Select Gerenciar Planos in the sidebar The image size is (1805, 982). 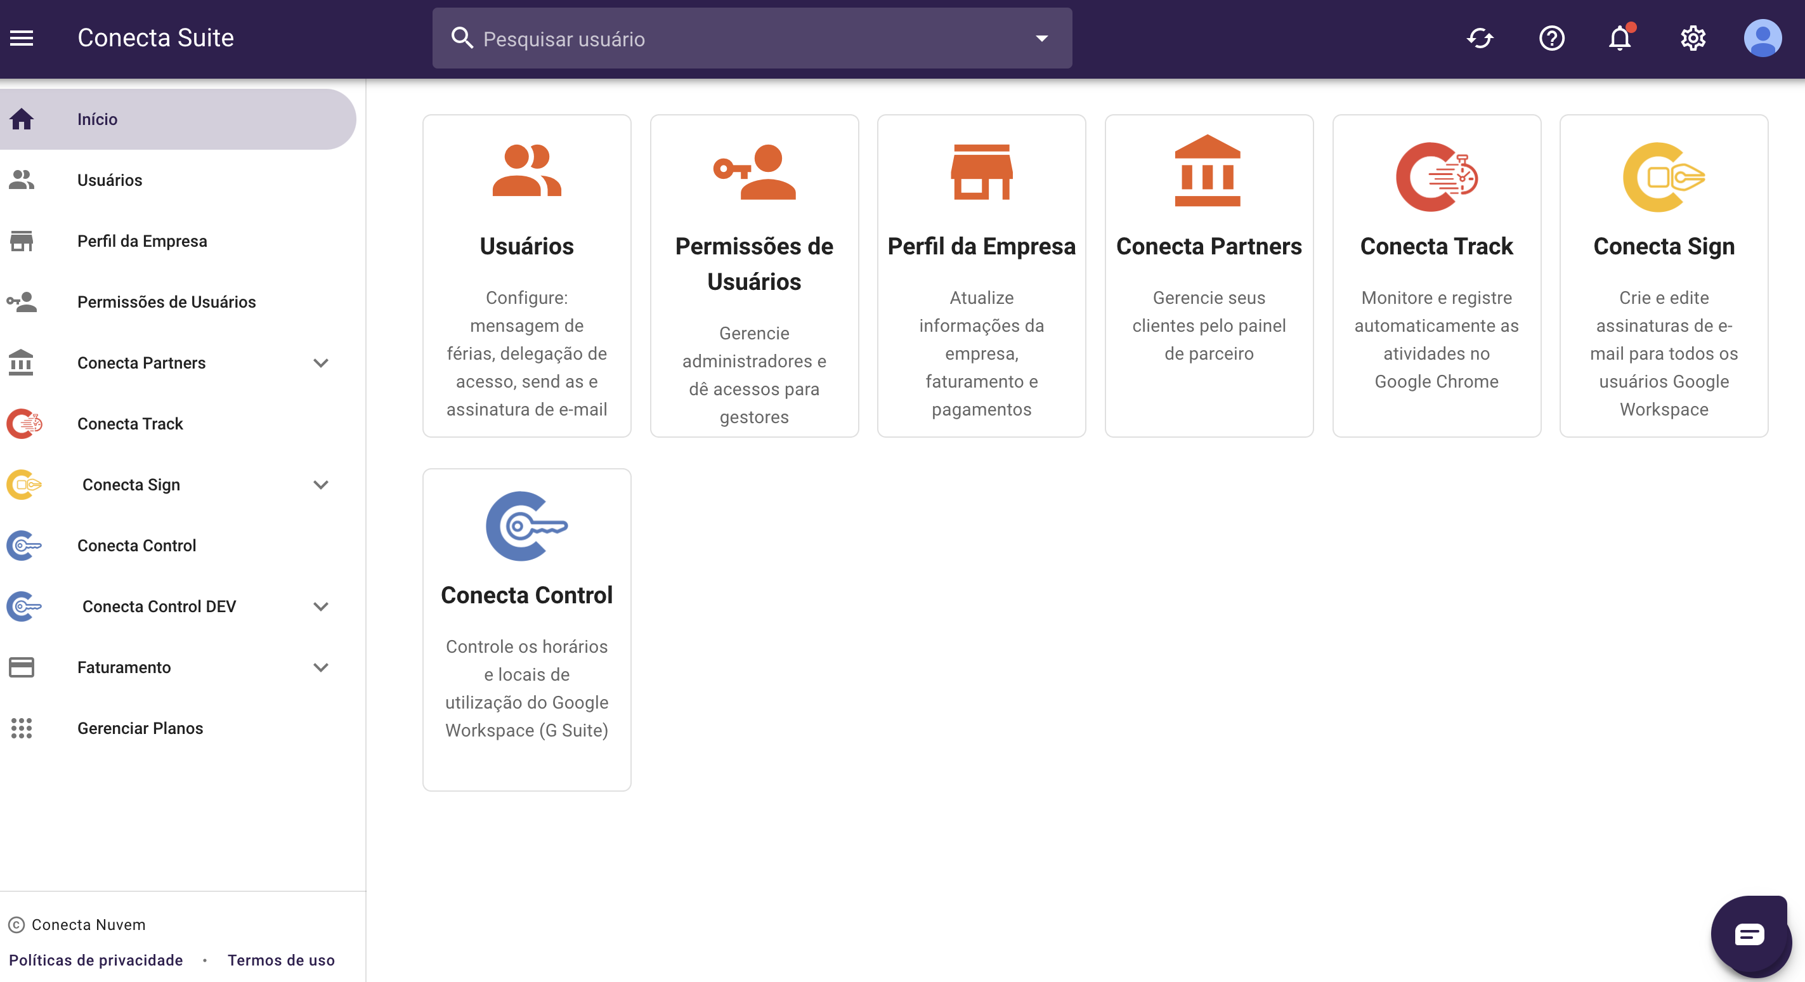point(140,728)
